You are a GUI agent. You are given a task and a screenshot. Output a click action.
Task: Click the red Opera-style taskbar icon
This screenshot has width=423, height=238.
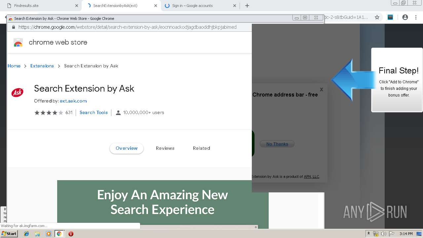tap(71, 234)
